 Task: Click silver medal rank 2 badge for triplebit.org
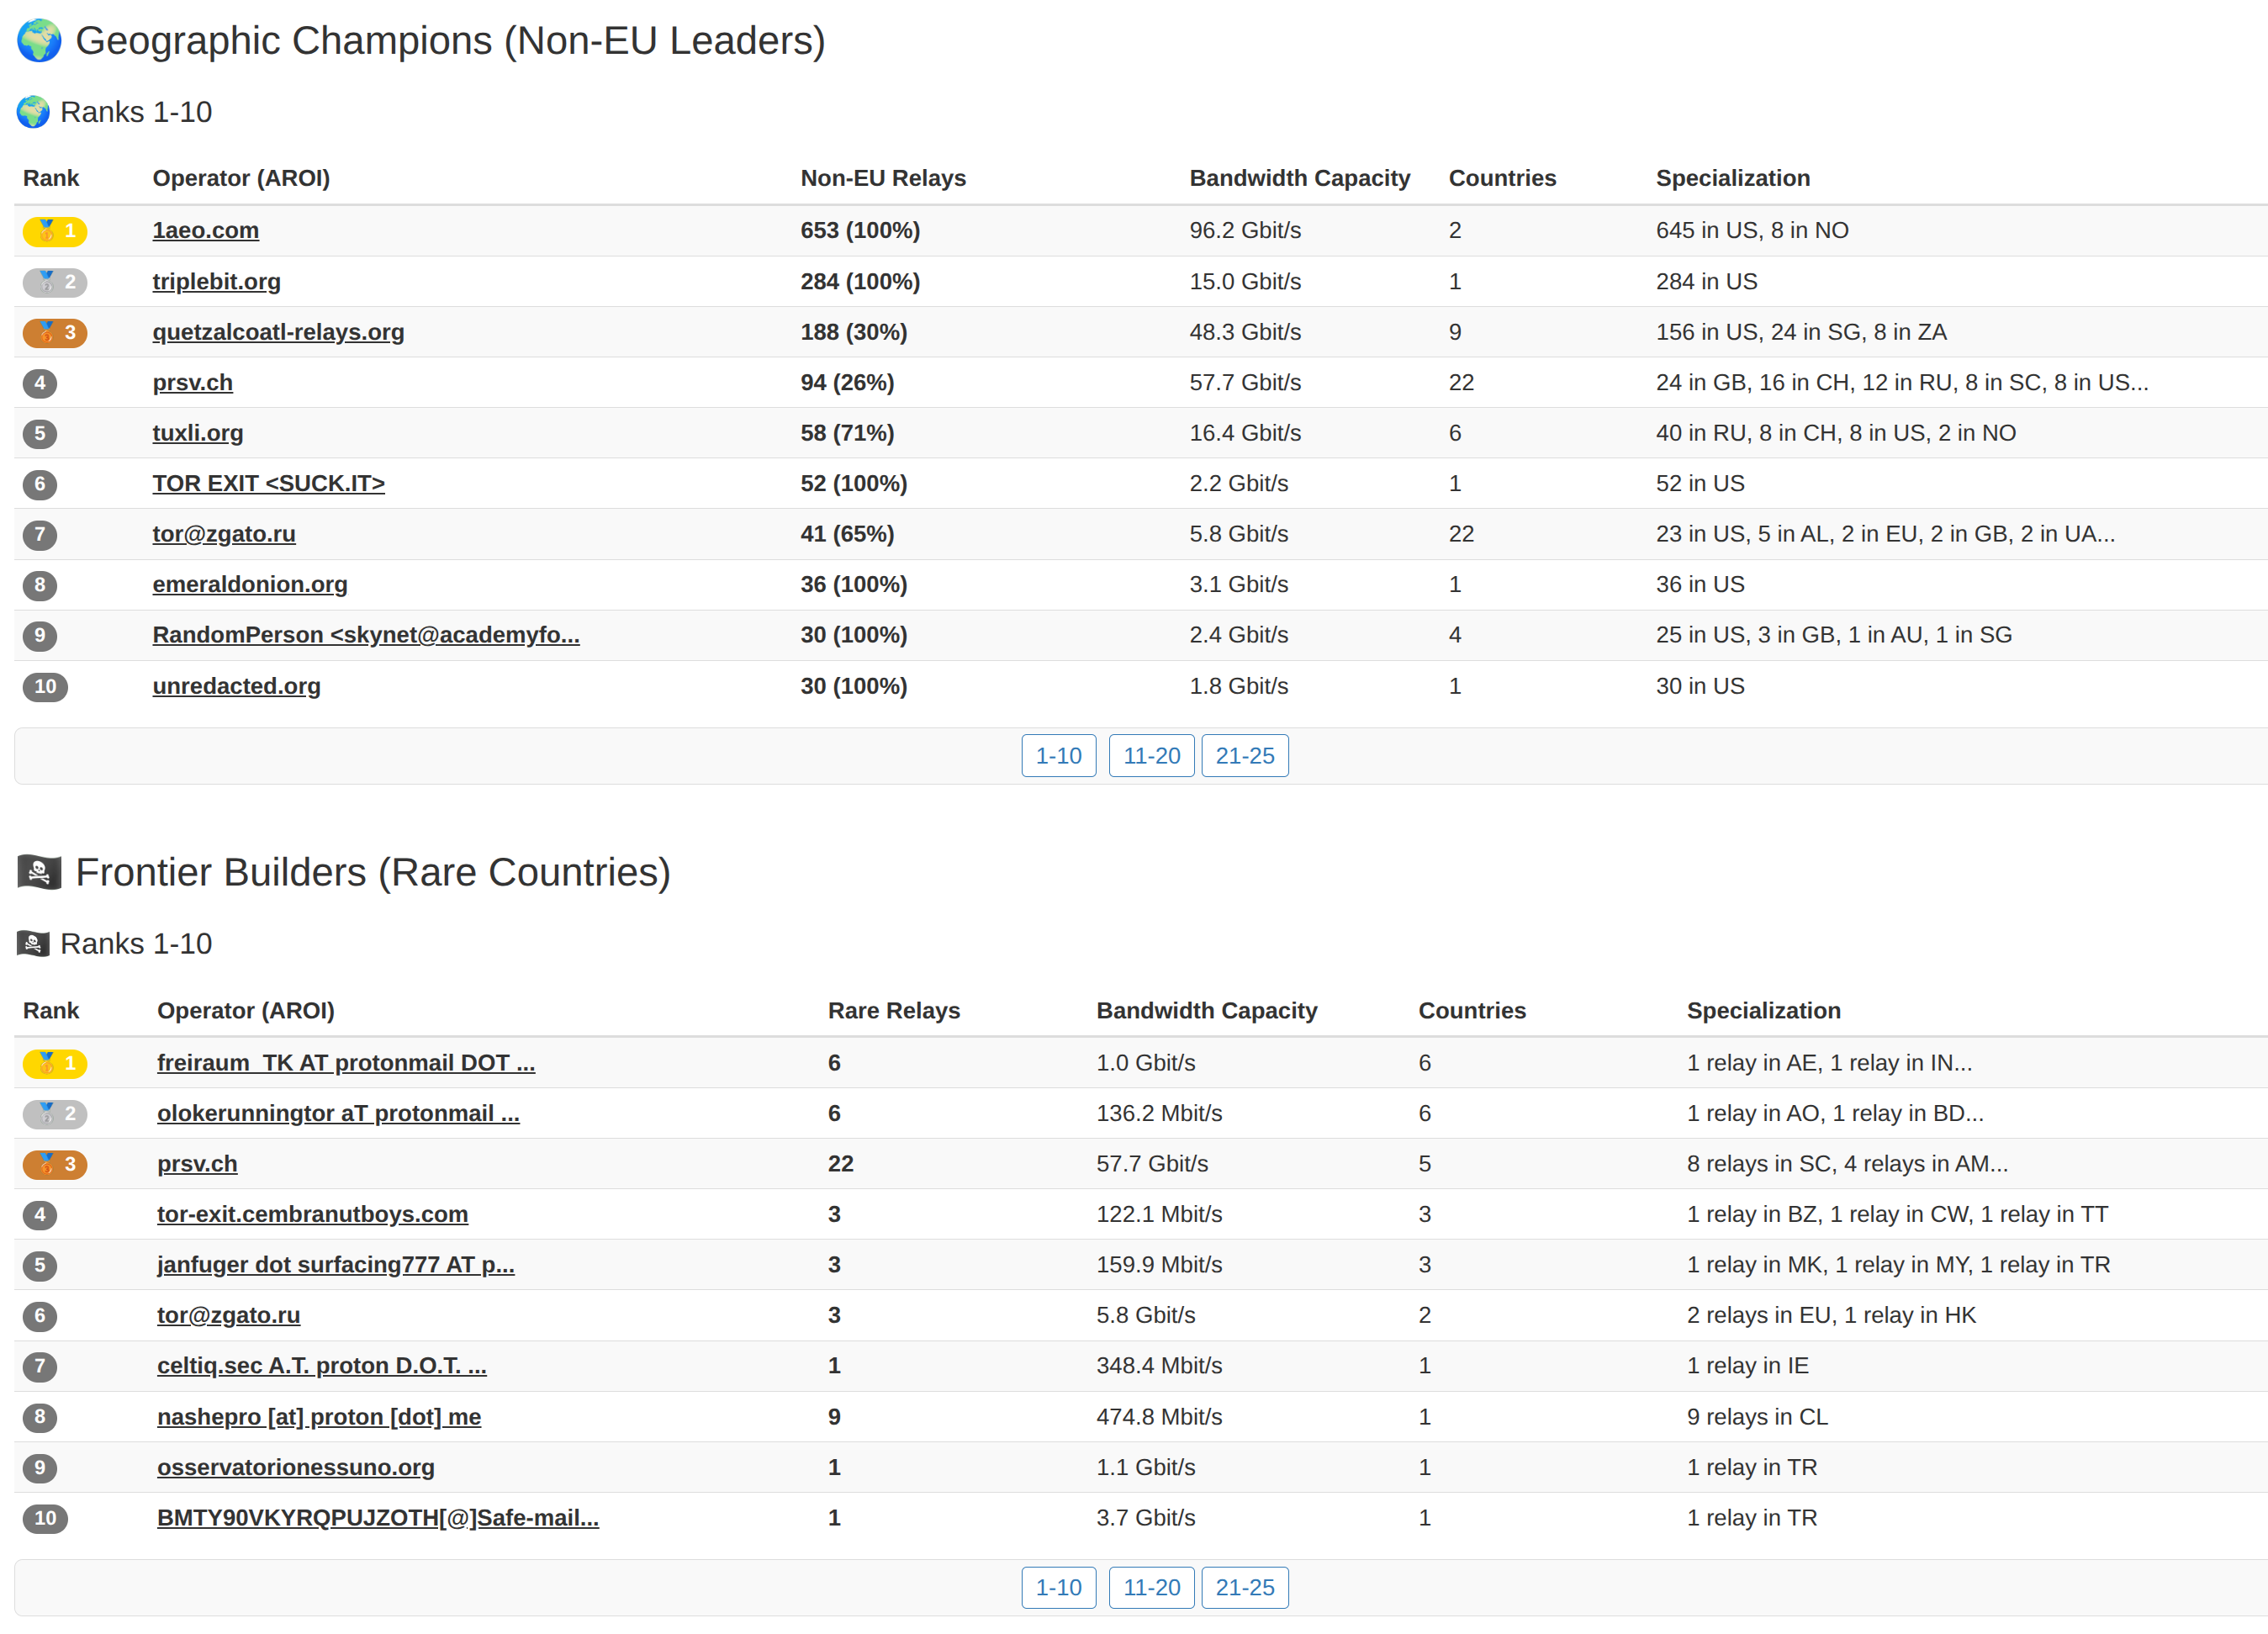tap(55, 282)
